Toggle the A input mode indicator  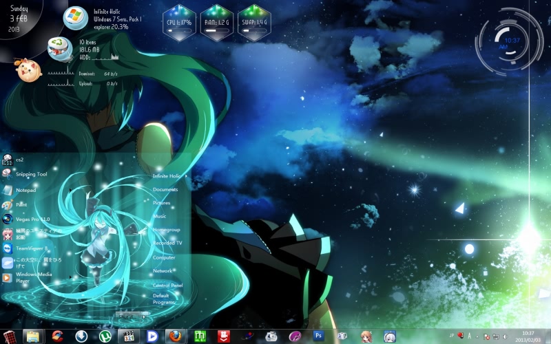(469, 336)
